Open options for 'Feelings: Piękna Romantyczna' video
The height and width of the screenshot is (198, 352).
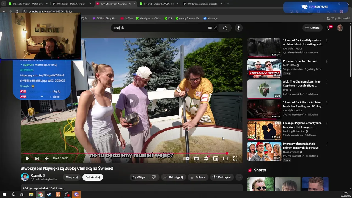click(x=327, y=123)
